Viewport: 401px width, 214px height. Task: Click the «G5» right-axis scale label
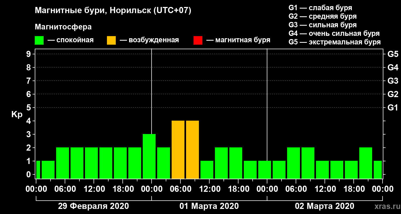point(393,54)
